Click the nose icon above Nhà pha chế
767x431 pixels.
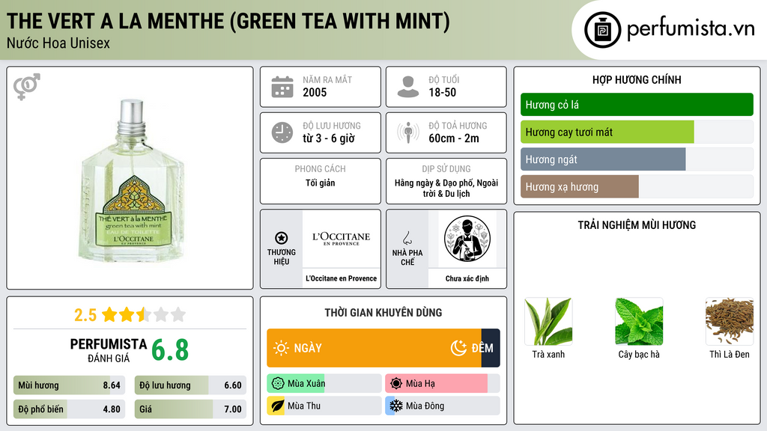(407, 238)
